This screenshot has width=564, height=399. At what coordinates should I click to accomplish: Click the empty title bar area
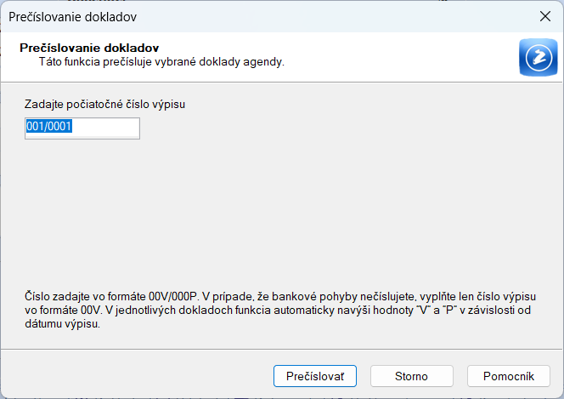click(340, 16)
